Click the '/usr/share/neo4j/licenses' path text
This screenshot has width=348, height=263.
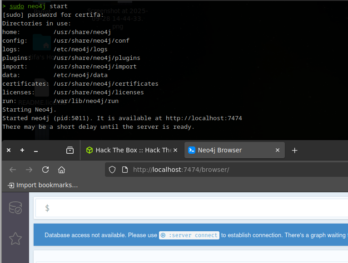pyautogui.click(x=99, y=93)
